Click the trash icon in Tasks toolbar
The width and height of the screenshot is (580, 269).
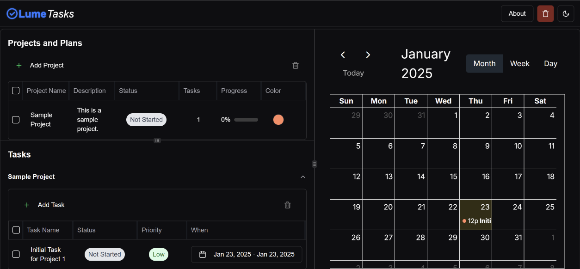coord(287,205)
